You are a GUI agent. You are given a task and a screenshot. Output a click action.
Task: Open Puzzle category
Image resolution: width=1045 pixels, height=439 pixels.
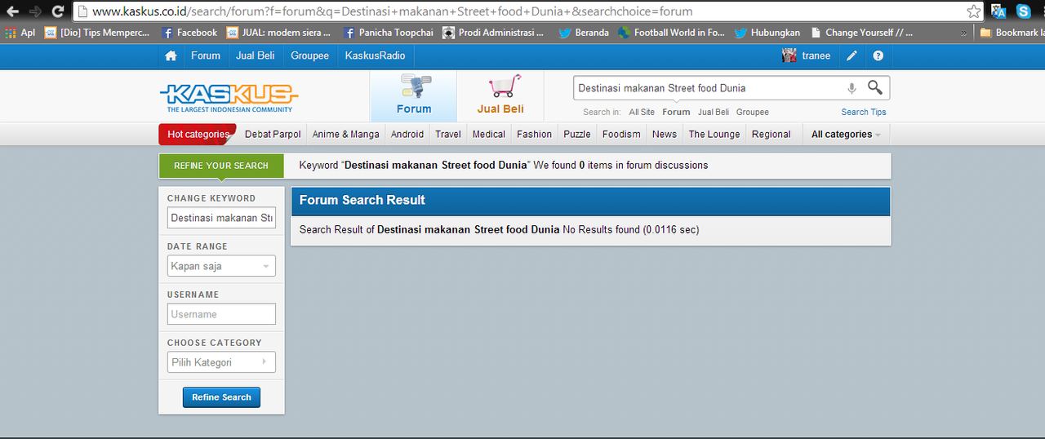coord(577,134)
